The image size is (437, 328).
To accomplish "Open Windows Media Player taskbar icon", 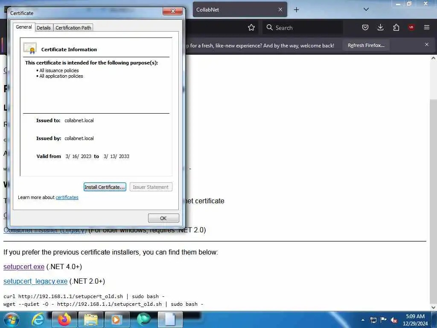I will [117, 319].
